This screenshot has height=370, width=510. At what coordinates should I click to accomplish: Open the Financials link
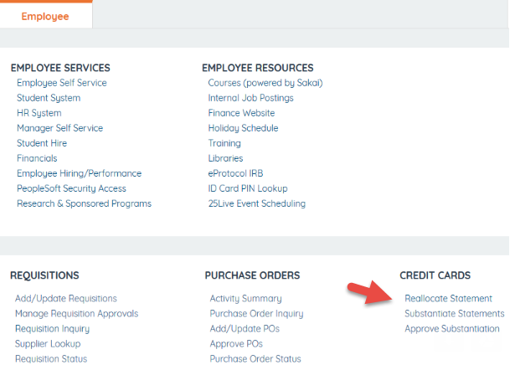(37, 158)
